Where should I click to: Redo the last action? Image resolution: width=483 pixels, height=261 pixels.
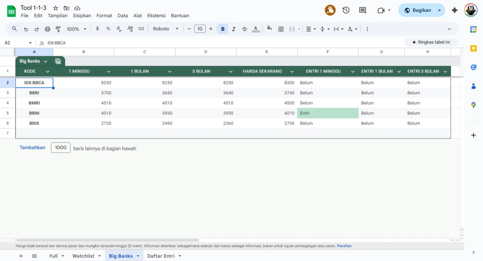(37, 29)
